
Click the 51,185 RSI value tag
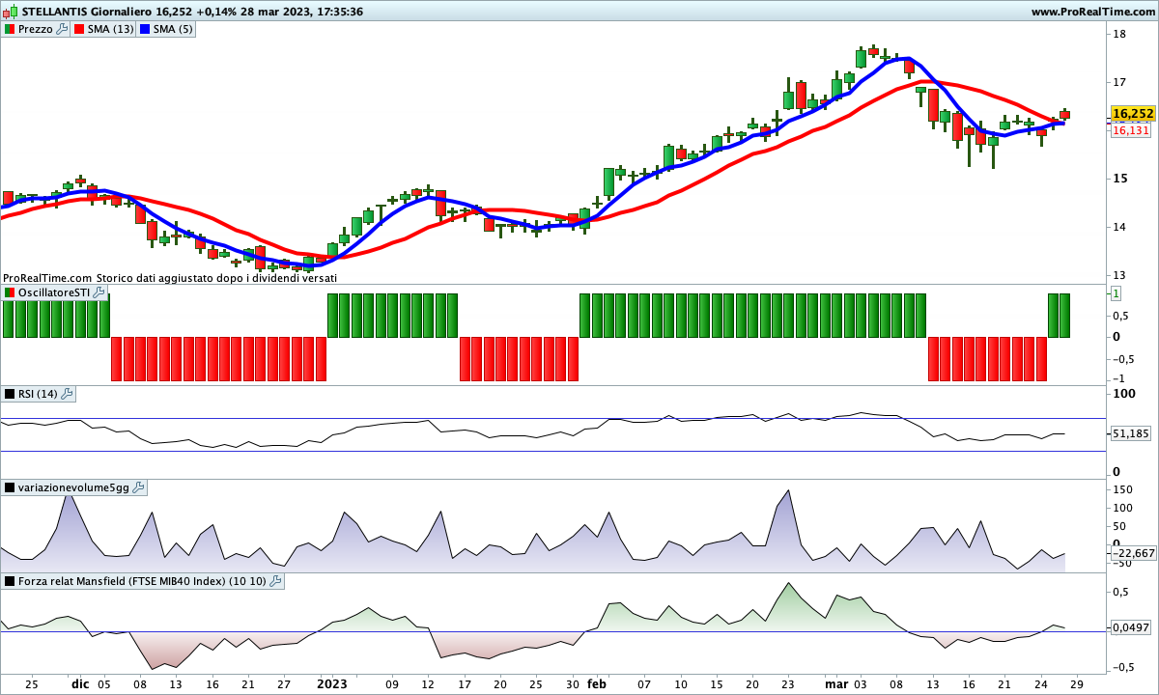pyautogui.click(x=1132, y=434)
